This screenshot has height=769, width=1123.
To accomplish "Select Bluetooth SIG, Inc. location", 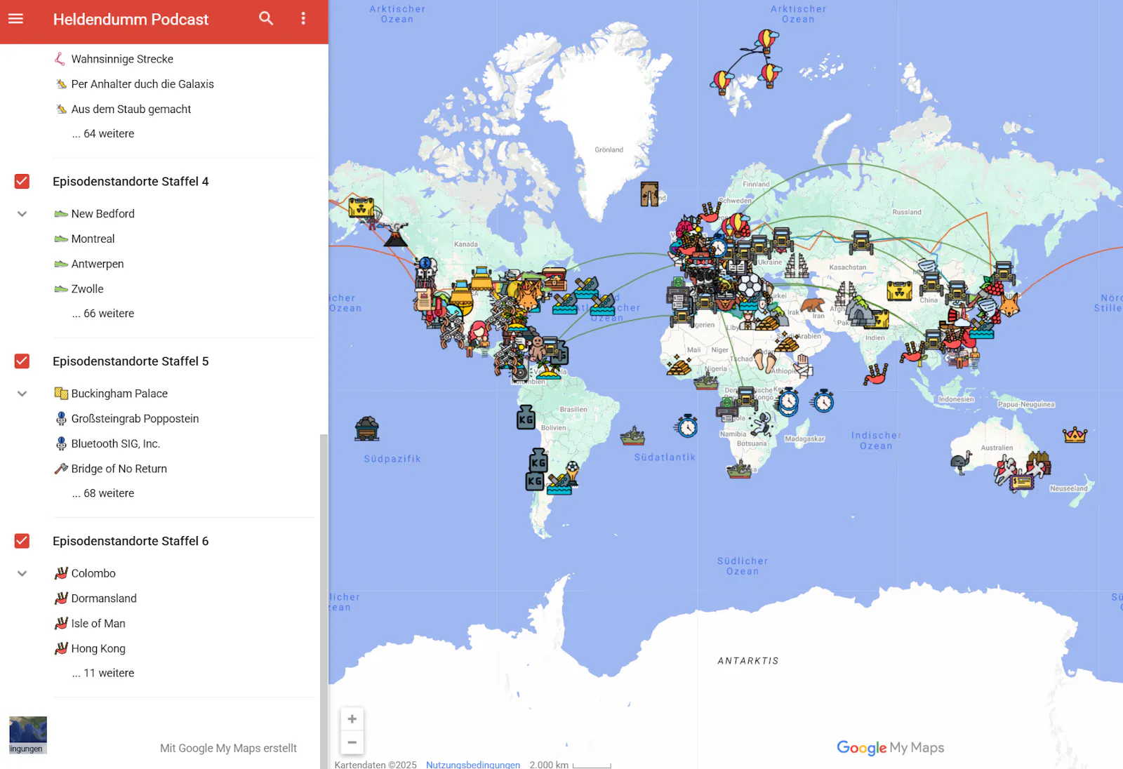I will coord(116,443).
